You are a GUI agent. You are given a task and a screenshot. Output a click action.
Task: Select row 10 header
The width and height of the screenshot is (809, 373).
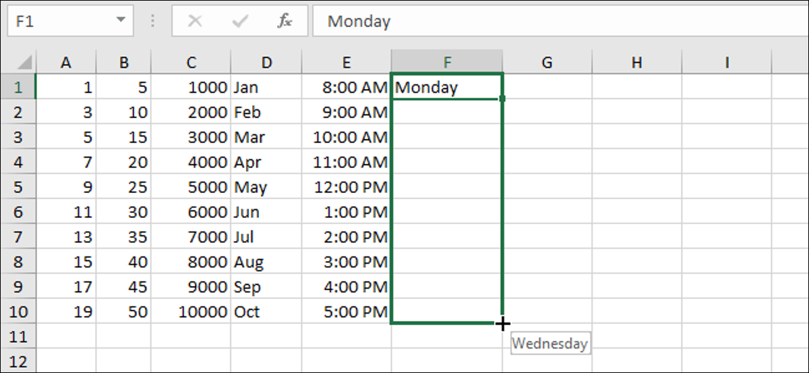coord(18,312)
